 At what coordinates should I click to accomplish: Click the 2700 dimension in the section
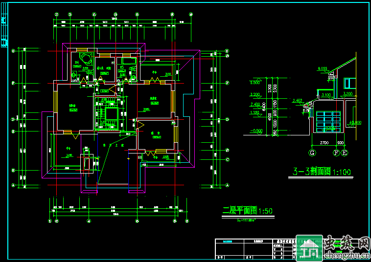(324, 143)
